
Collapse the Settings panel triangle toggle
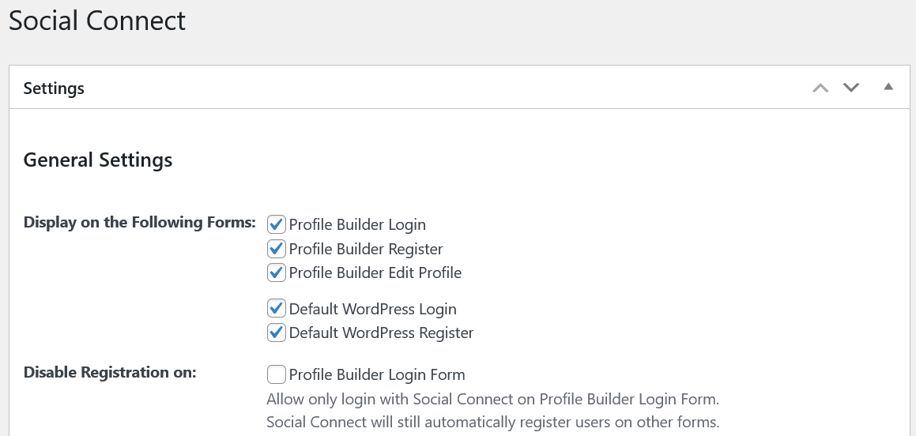888,87
